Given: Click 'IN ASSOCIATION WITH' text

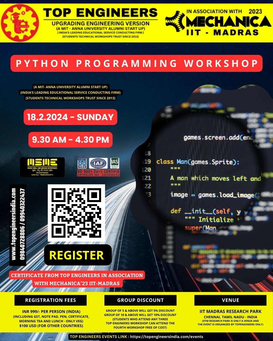Looking at the screenshot, I should point(214,11).
